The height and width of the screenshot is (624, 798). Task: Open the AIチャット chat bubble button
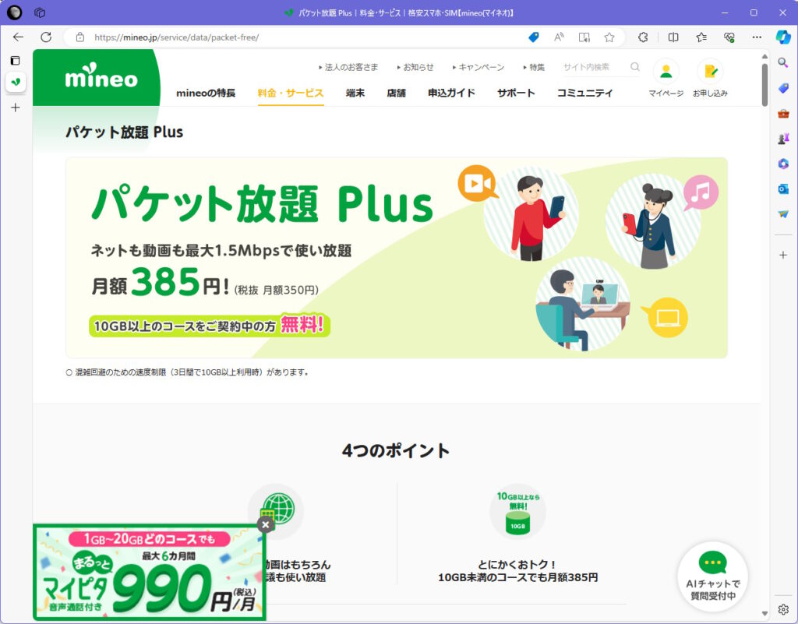coord(712,576)
